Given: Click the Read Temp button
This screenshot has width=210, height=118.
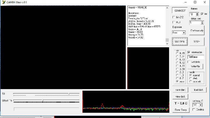Looking at the screenshot, I should coord(181,110).
